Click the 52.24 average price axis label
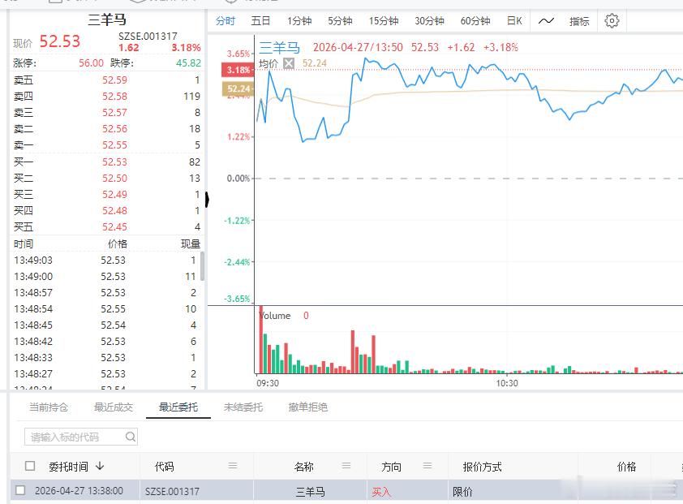Image resolution: width=683 pixels, height=504 pixels. point(238,89)
